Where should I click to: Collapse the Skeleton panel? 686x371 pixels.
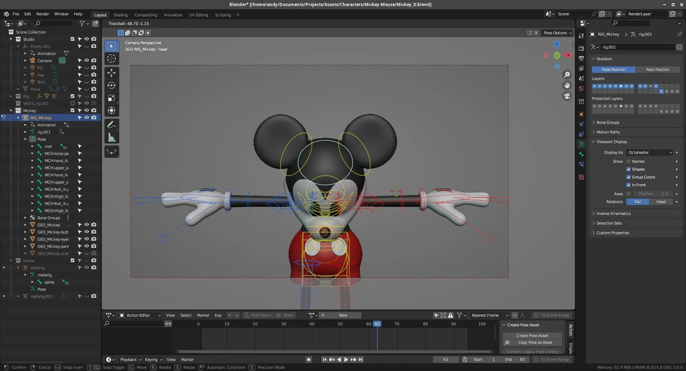(x=604, y=59)
